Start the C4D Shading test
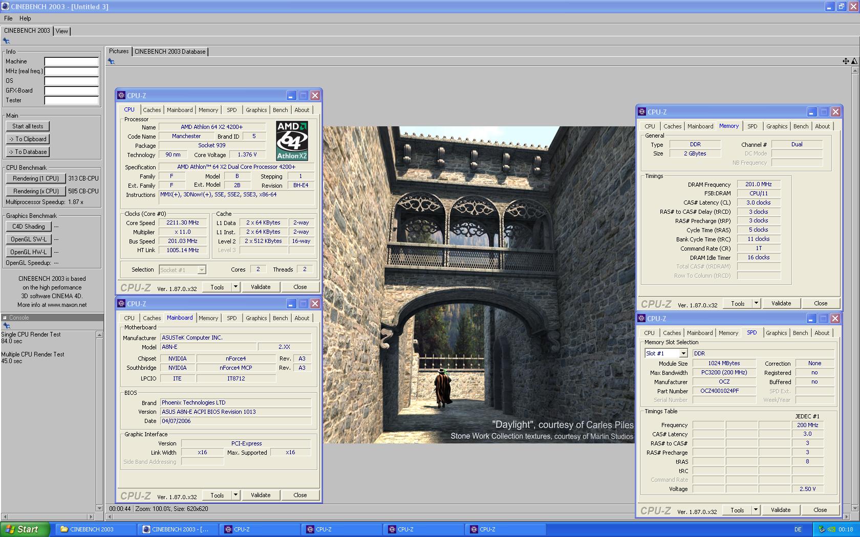This screenshot has width=860, height=537. click(x=29, y=227)
